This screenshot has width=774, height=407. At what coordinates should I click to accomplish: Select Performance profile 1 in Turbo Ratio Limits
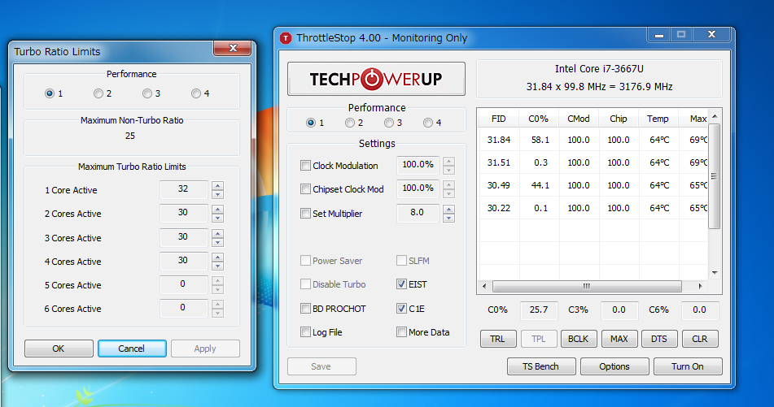[50, 93]
